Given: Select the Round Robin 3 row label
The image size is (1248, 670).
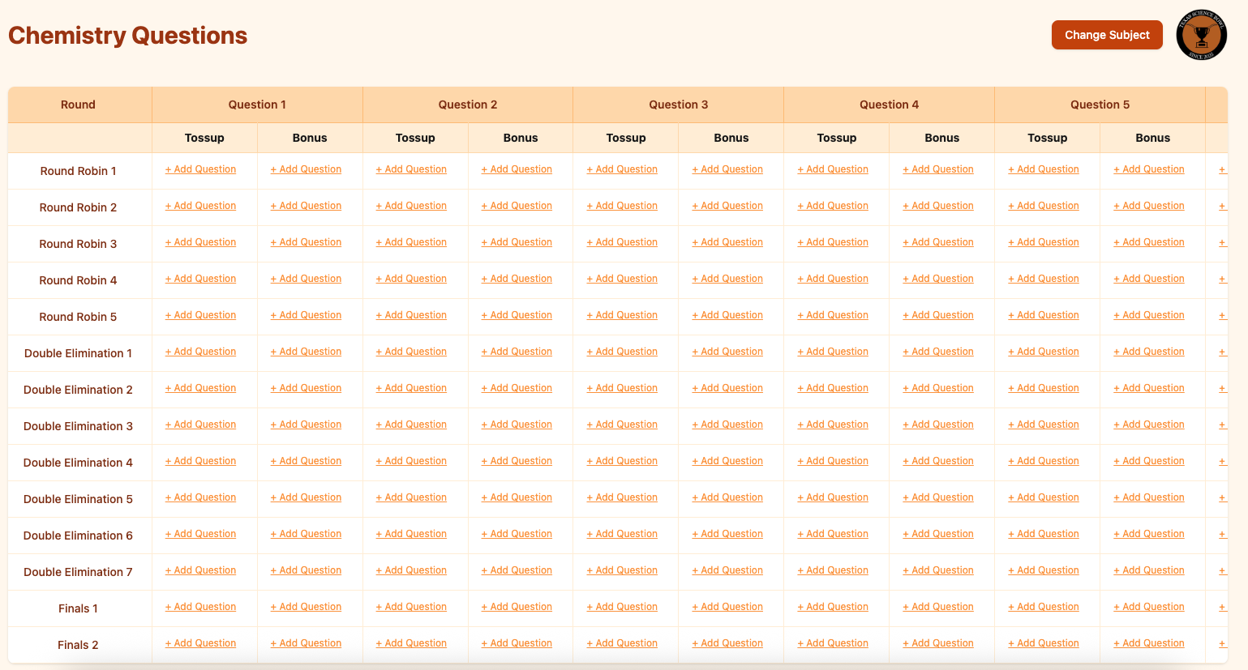Looking at the screenshot, I should tap(78, 244).
